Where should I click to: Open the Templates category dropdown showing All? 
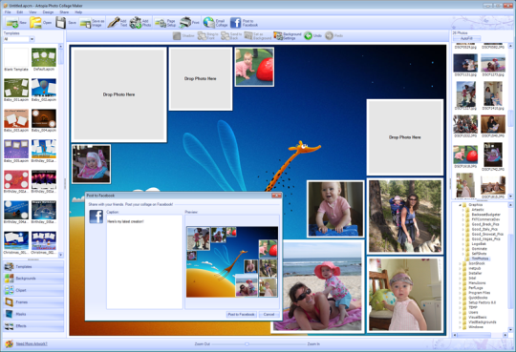pyautogui.click(x=19, y=39)
